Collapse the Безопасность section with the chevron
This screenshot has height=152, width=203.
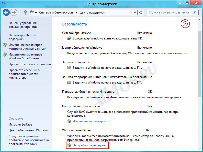tap(185, 24)
